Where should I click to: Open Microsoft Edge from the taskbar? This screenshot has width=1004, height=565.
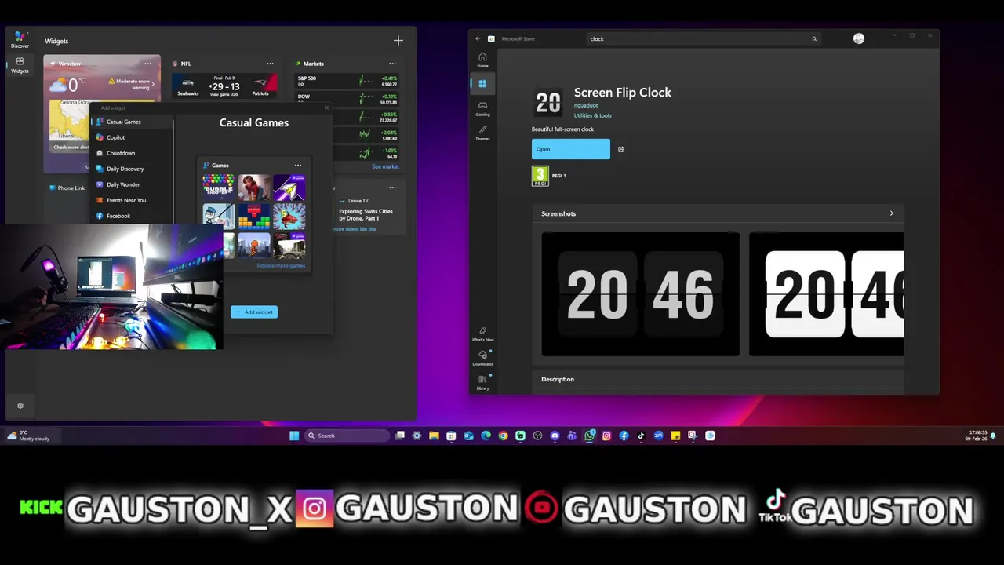coord(486,436)
